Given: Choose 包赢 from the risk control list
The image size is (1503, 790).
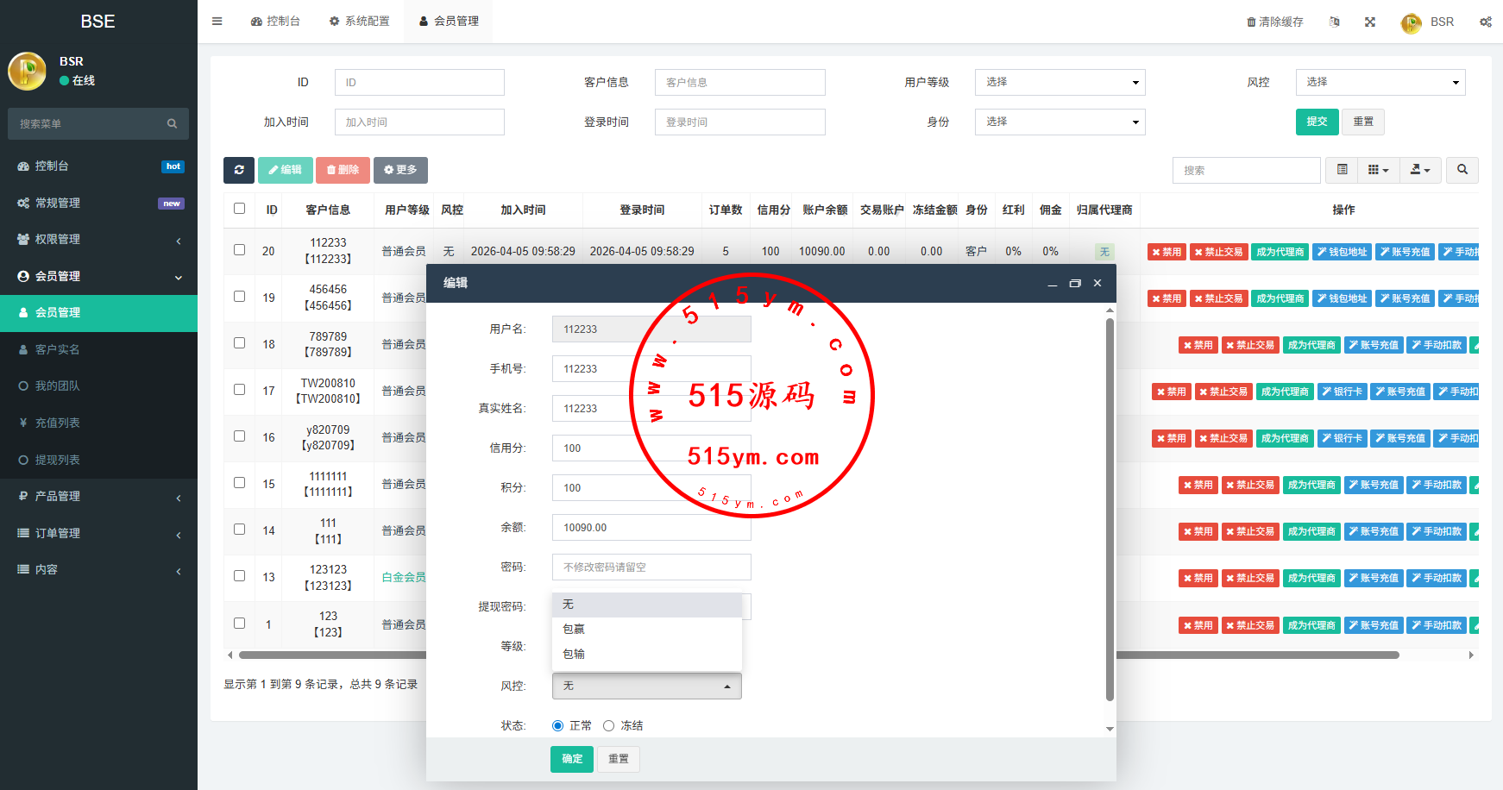Looking at the screenshot, I should pos(575,630).
